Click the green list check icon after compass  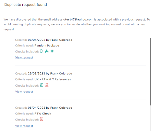click(x=52, y=51)
